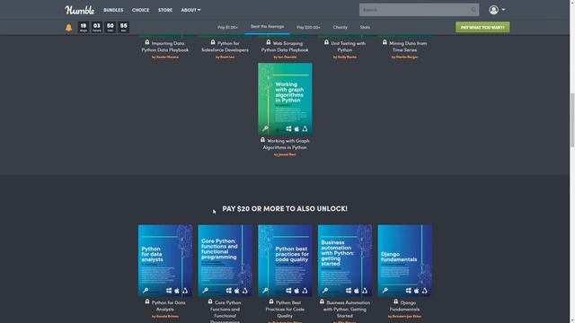Open Importing Data: Python Data Playbook title link
Viewport: 575px width, 323px height.
[165, 47]
